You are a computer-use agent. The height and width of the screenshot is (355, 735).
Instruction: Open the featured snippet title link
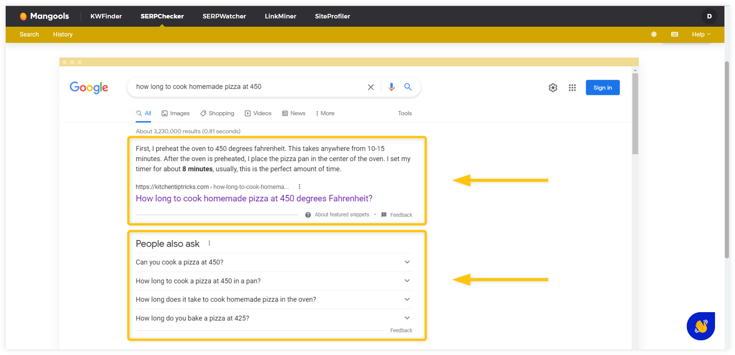[254, 199]
